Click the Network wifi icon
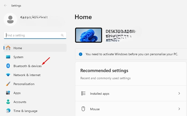The width and height of the screenshot is (187, 116). [x=8, y=75]
